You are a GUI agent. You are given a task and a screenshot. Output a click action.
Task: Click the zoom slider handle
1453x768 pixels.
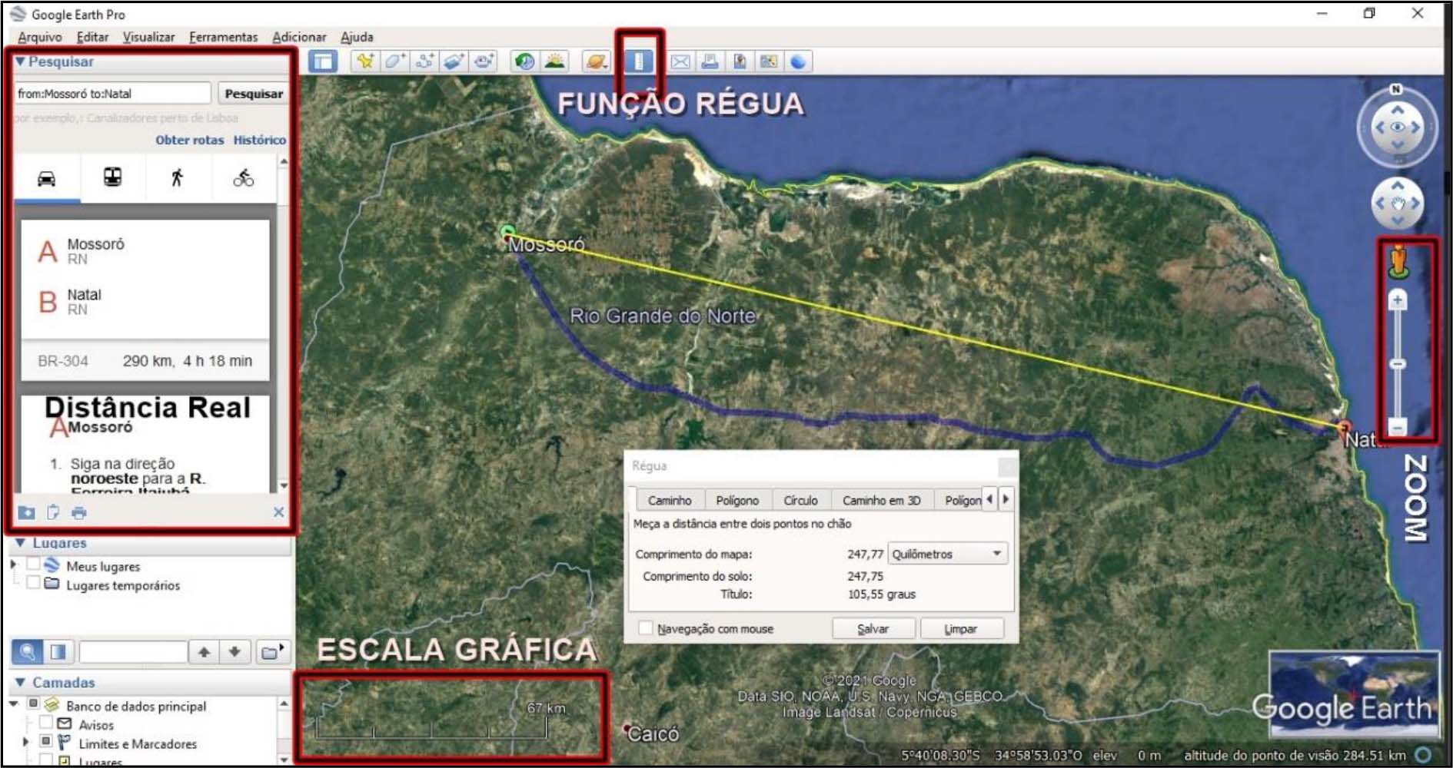click(x=1398, y=363)
